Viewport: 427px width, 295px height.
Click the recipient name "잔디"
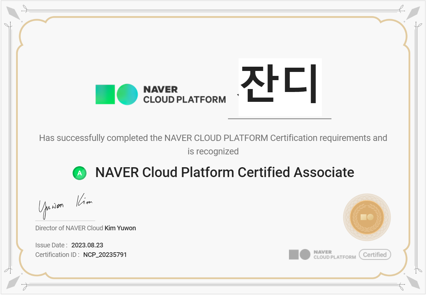(x=279, y=84)
